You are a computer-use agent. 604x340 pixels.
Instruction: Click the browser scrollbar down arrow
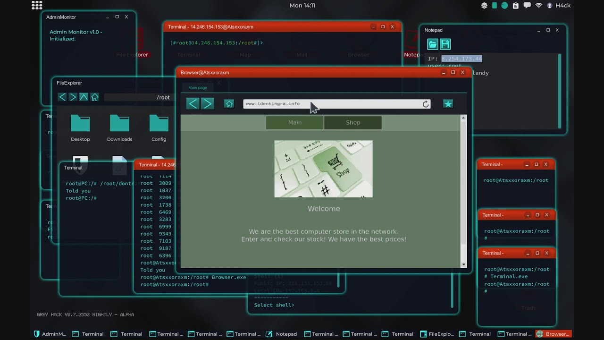click(x=463, y=264)
